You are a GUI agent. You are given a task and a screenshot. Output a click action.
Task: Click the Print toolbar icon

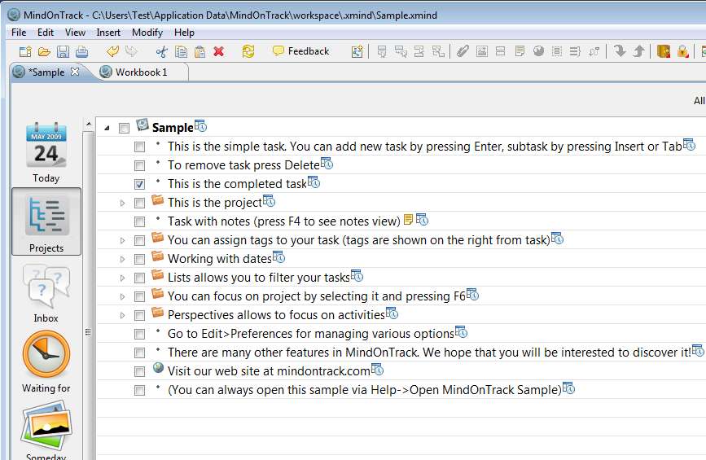tap(81, 51)
